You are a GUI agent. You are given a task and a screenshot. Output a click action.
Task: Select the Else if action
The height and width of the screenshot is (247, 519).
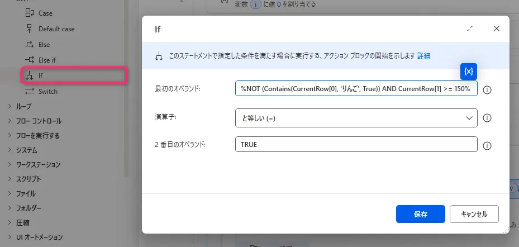46,60
